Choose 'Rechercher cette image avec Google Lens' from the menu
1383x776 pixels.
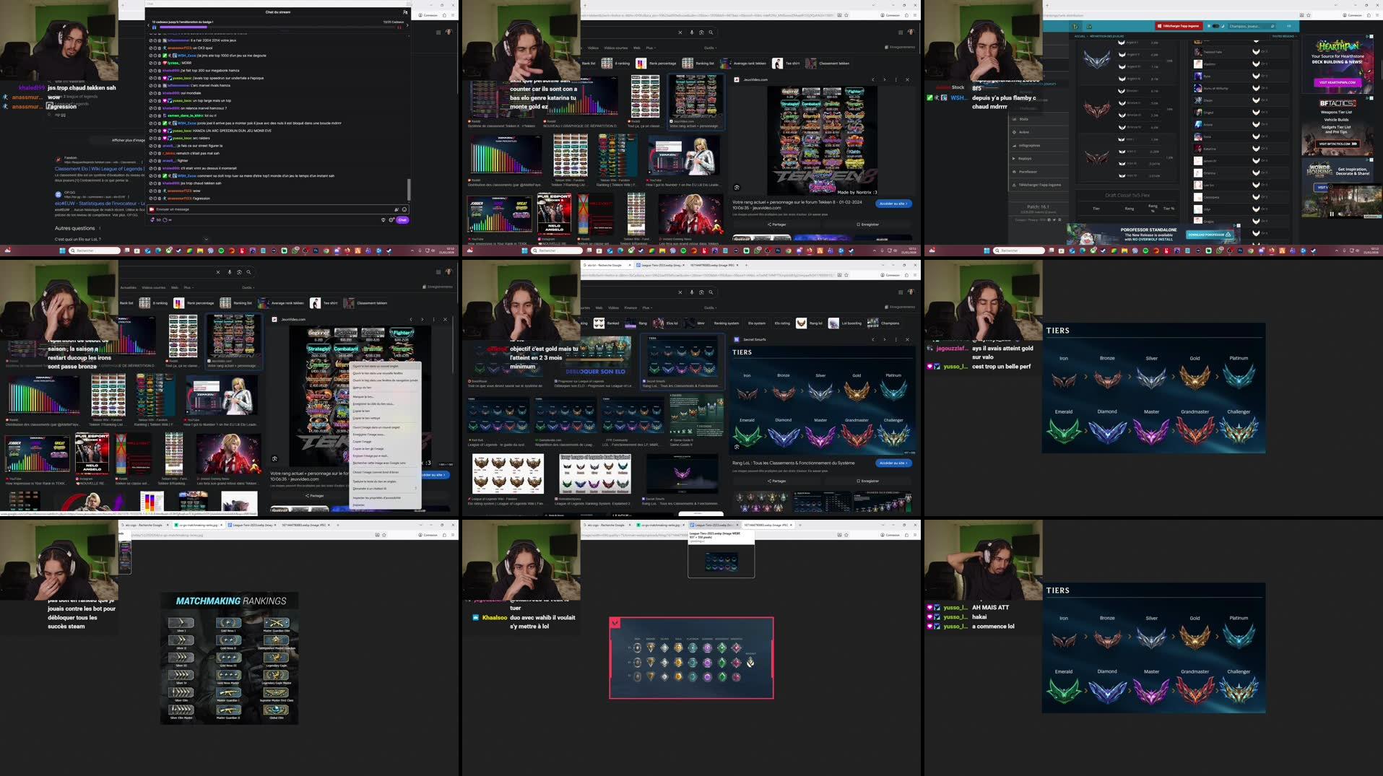(379, 463)
